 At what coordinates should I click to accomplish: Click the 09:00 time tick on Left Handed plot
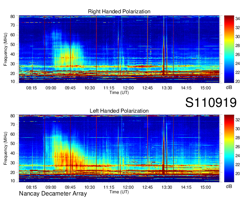click(51, 187)
